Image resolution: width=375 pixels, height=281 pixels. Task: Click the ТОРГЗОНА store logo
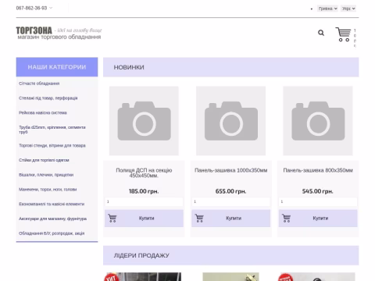click(x=34, y=30)
